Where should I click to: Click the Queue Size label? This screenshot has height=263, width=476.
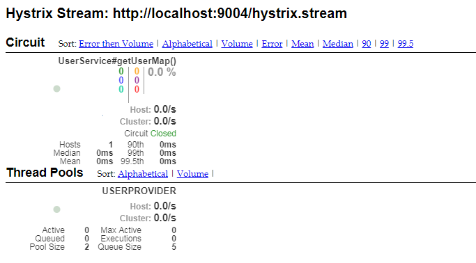[119, 247]
